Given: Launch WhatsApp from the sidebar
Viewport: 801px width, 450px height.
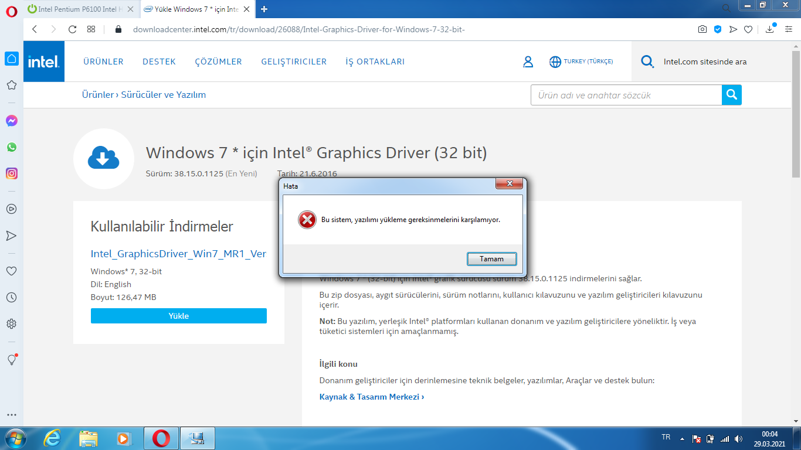Looking at the screenshot, I should point(12,147).
